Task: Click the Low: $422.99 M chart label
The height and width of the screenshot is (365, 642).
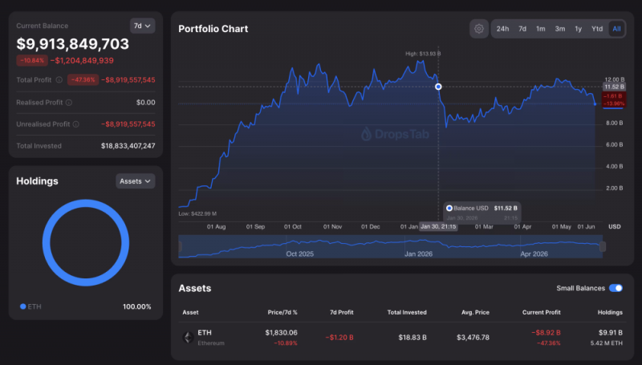Action: pos(197,213)
